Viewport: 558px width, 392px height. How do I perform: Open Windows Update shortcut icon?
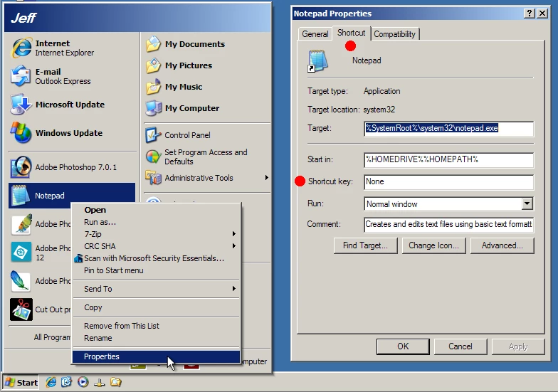[x=21, y=132]
